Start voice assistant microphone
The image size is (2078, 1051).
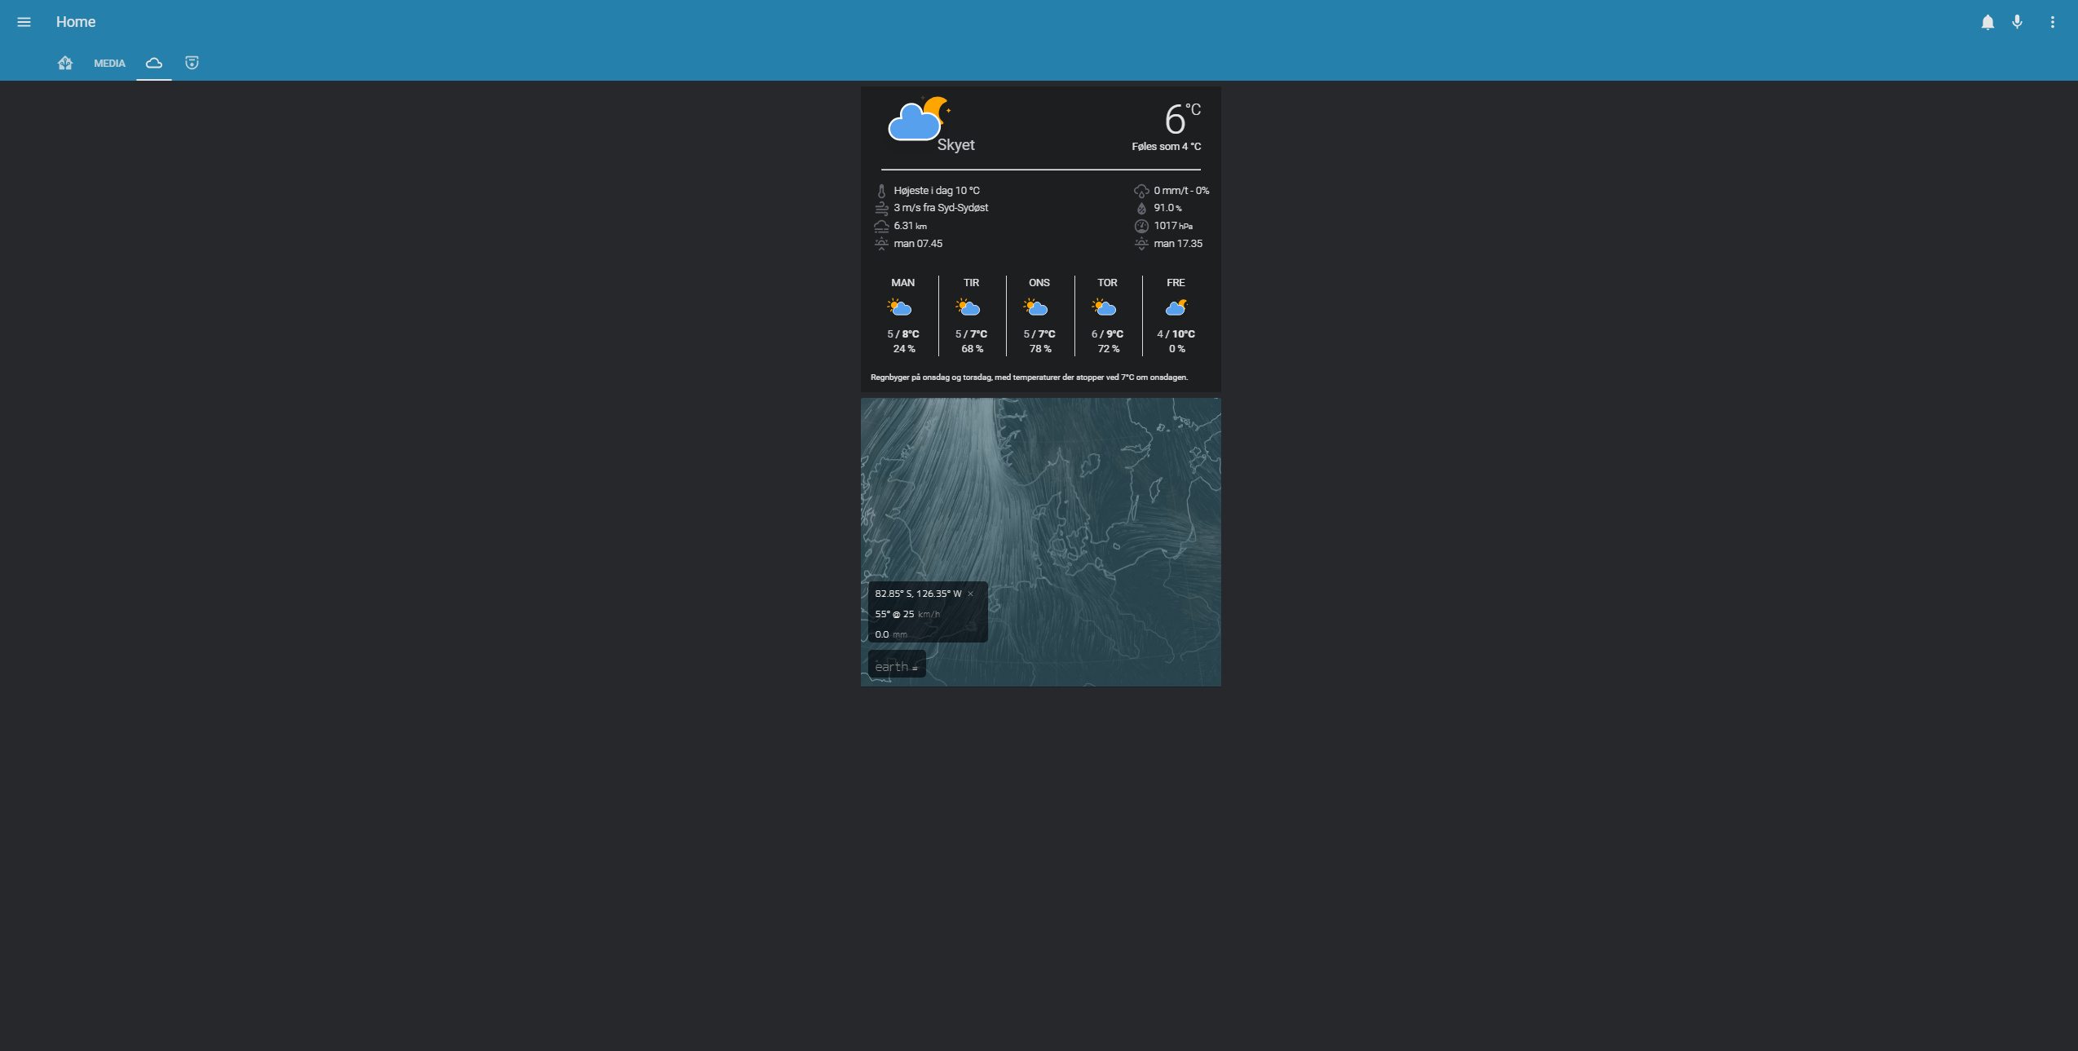[2017, 22]
